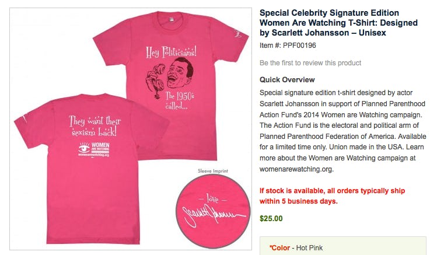Click the 'Sleeve Imprint' caption label
437x255 pixels.
tap(213, 171)
